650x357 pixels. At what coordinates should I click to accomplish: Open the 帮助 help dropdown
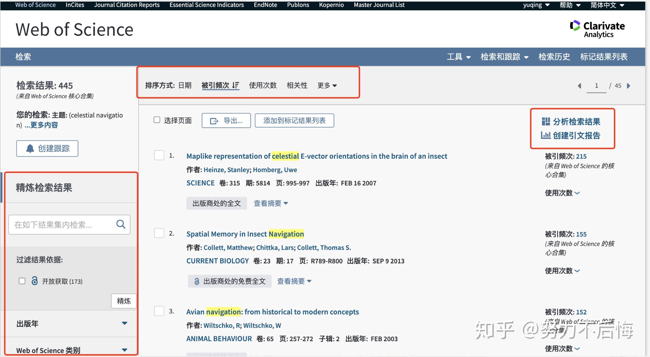tap(570, 5)
